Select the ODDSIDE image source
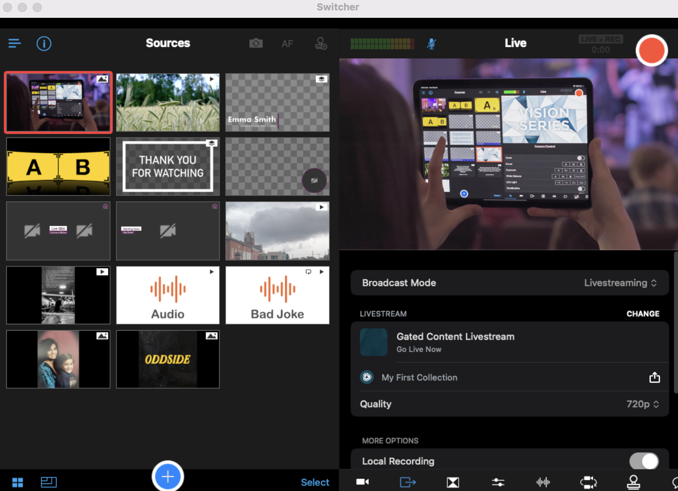Viewport: 678px width, 491px height. coord(168,359)
